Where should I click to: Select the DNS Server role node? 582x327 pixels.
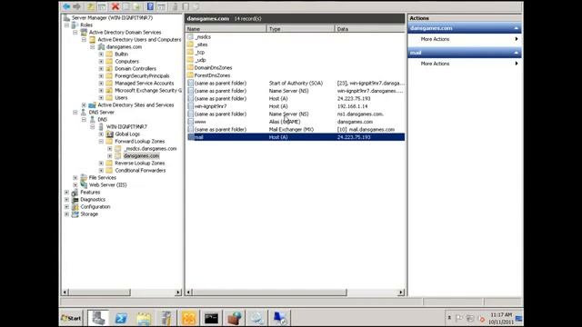pyautogui.click(x=101, y=112)
